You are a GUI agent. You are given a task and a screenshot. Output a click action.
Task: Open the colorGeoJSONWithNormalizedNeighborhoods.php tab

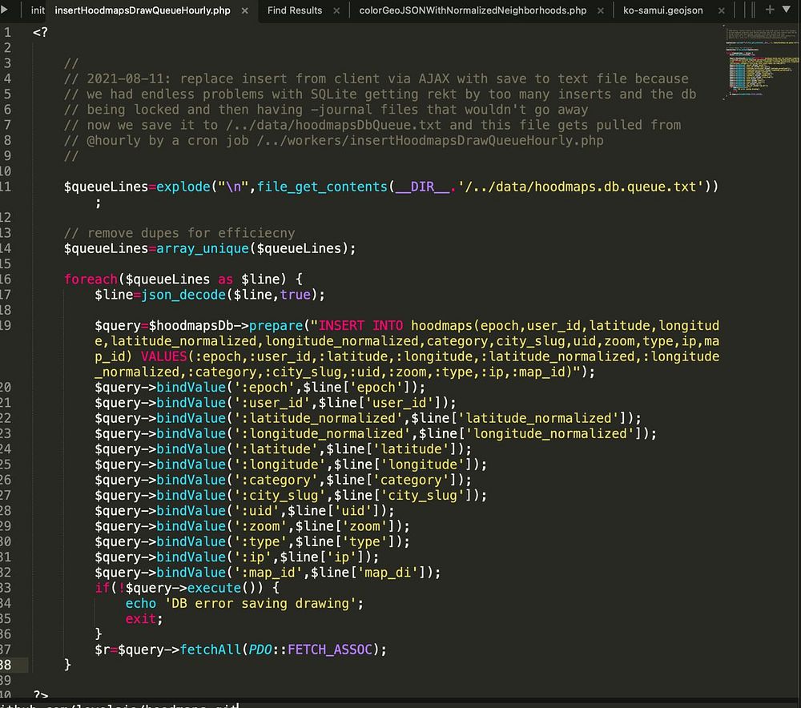[x=473, y=10]
